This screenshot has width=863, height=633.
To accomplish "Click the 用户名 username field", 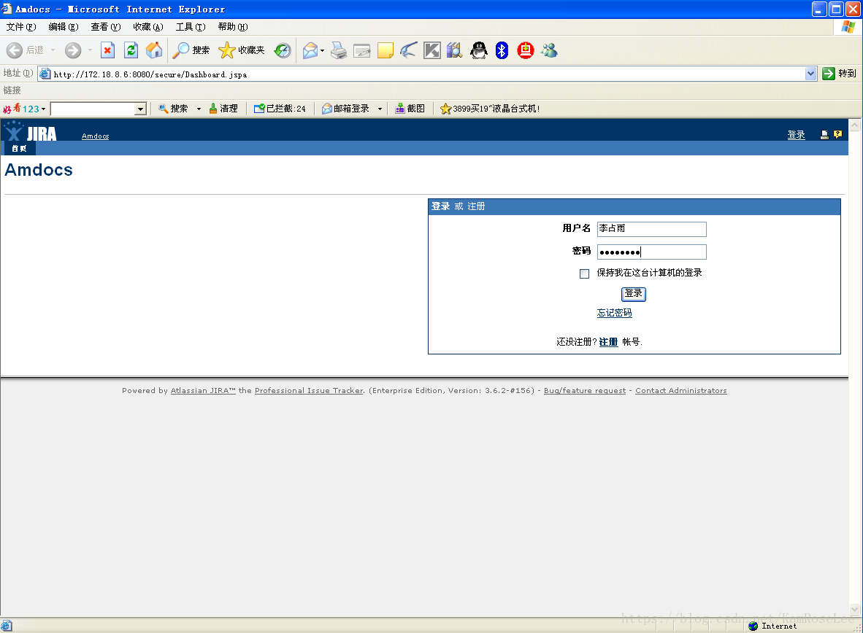I will [x=652, y=229].
